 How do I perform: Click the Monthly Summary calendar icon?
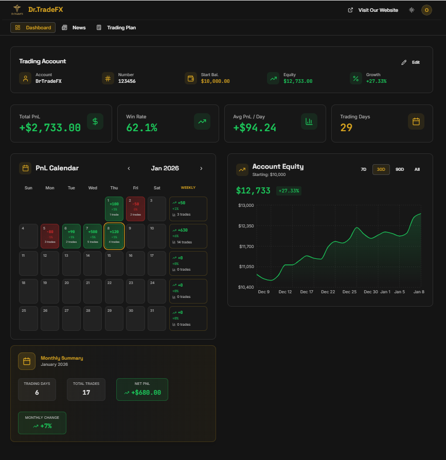[27, 361]
